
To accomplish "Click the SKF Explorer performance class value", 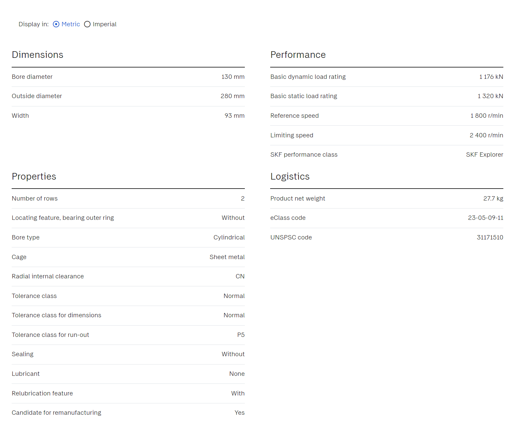I will (484, 155).
